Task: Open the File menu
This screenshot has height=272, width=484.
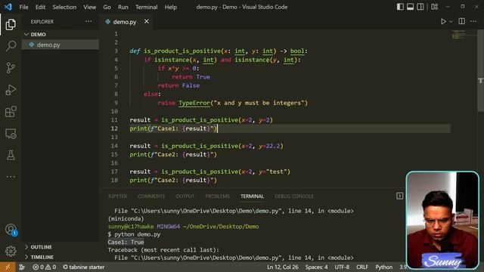Action: (x=23, y=7)
